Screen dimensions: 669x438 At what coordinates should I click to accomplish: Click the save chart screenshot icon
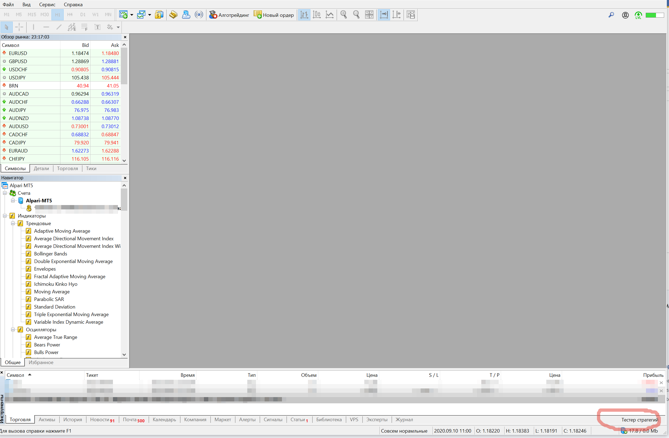click(x=411, y=15)
